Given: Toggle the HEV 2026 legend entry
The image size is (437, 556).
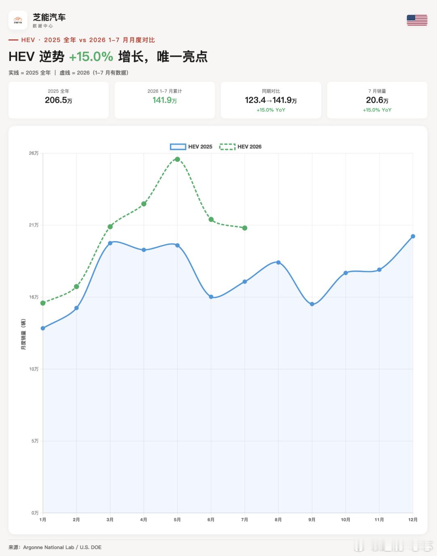Looking at the screenshot, I should pos(240,146).
